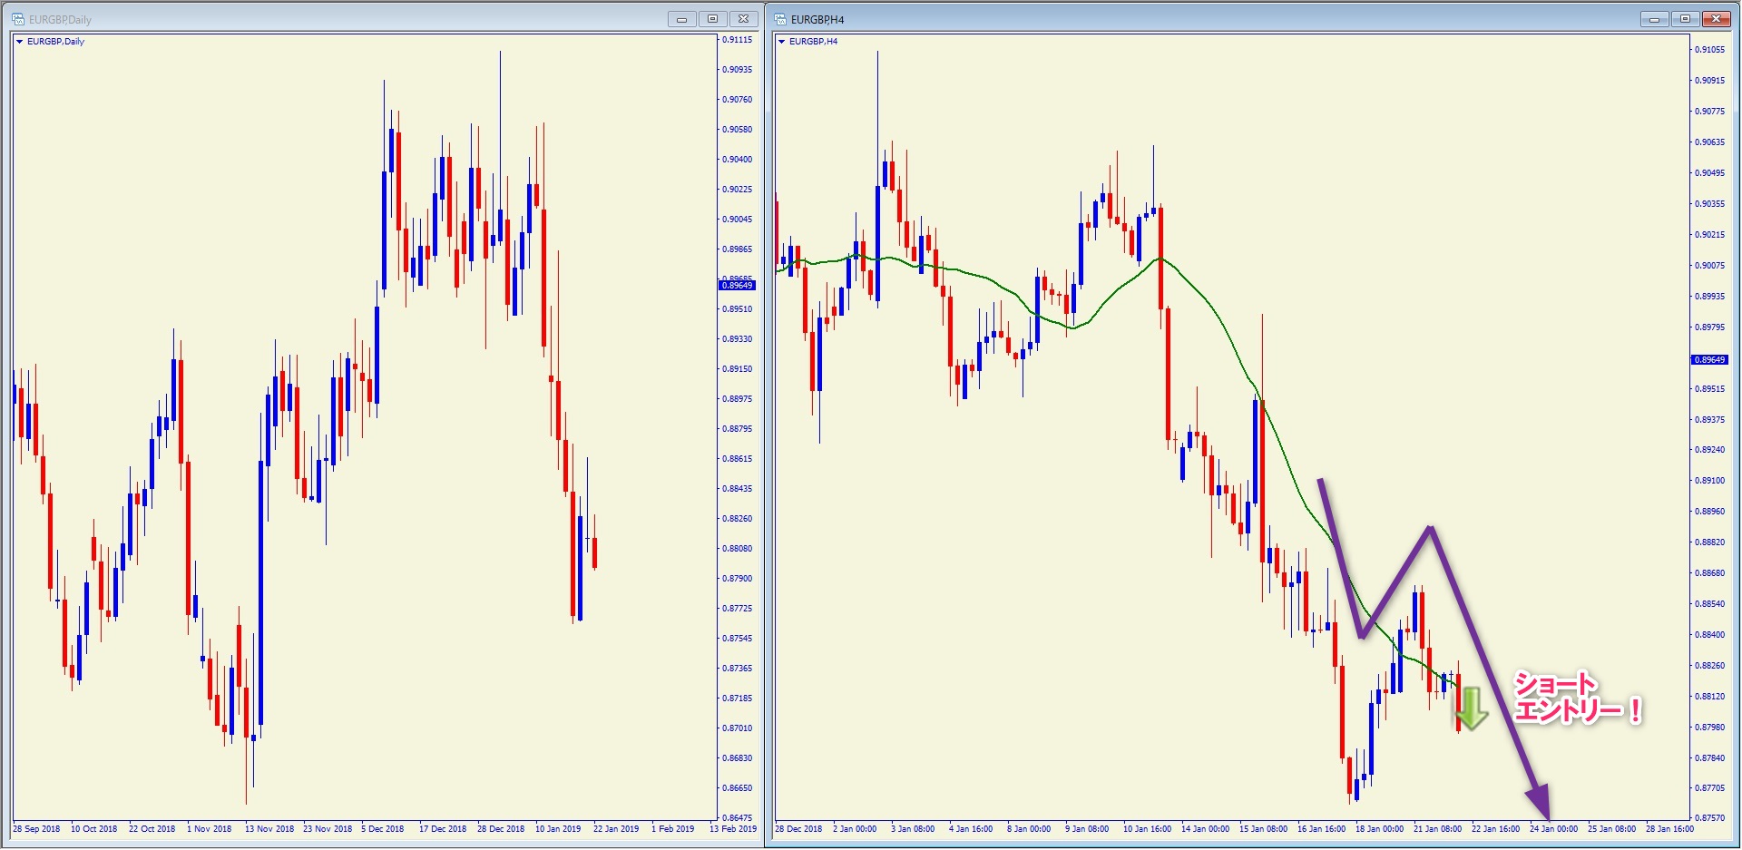
Task: Click the 10 Jan 2019 date on Daily axis
Action: (x=558, y=829)
